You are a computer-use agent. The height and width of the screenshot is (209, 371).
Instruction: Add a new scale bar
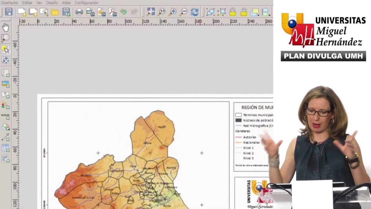[6, 116]
